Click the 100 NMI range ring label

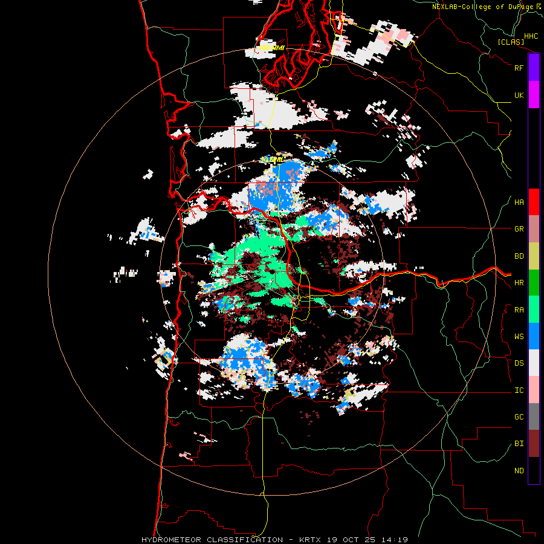click(271, 48)
